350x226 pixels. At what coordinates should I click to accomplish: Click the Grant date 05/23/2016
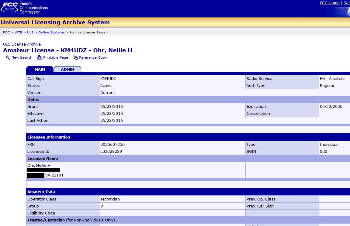click(x=112, y=107)
